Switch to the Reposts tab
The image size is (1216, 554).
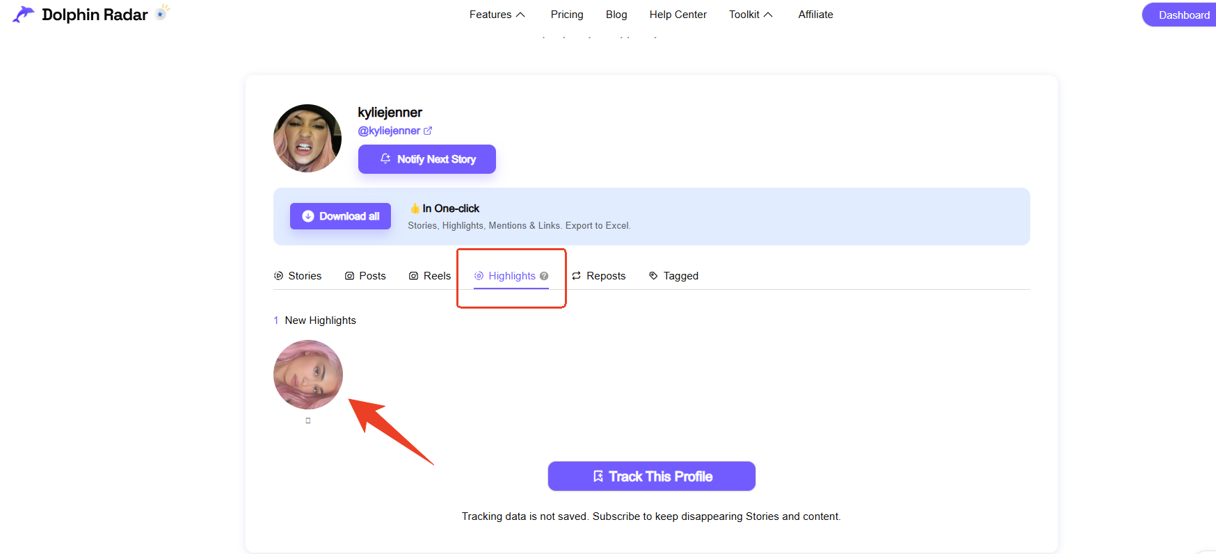(x=599, y=276)
